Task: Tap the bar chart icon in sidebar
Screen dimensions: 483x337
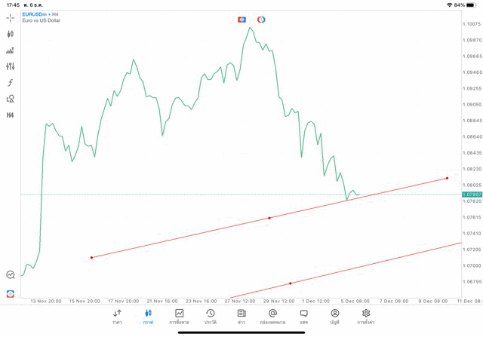Action: pyautogui.click(x=11, y=51)
